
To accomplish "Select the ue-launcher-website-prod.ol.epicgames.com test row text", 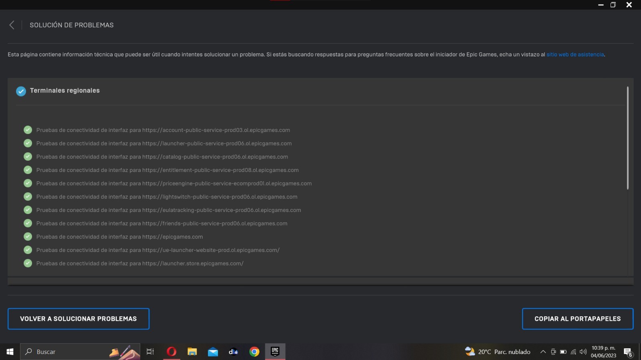I will coord(158,250).
